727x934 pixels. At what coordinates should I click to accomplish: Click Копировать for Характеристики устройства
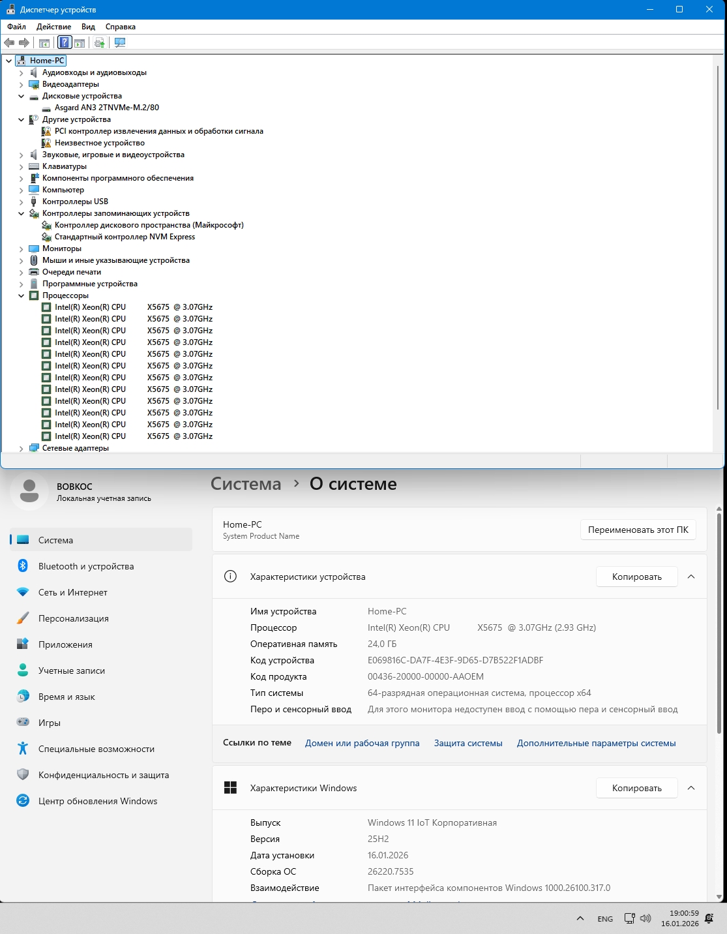tap(637, 577)
